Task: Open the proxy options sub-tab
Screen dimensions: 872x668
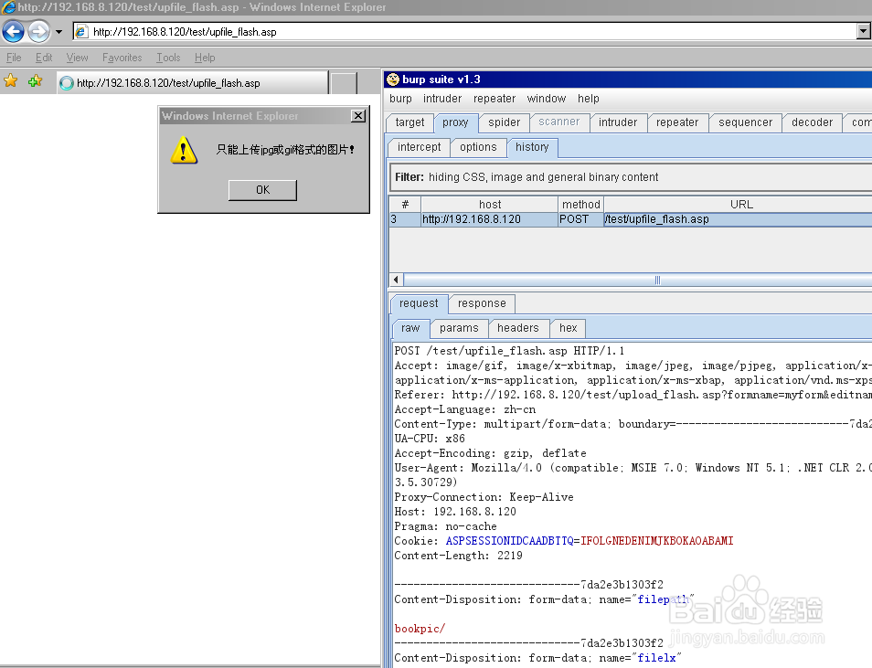Action: [x=478, y=147]
